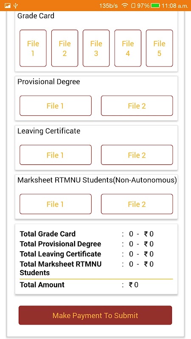Image resolution: width=191 pixels, height=339 pixels.
Task: Tap the Total Amount row value
Action: click(134, 285)
